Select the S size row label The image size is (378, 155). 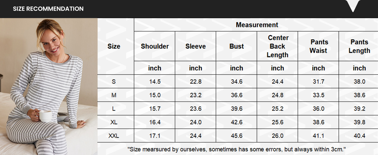click(x=114, y=82)
